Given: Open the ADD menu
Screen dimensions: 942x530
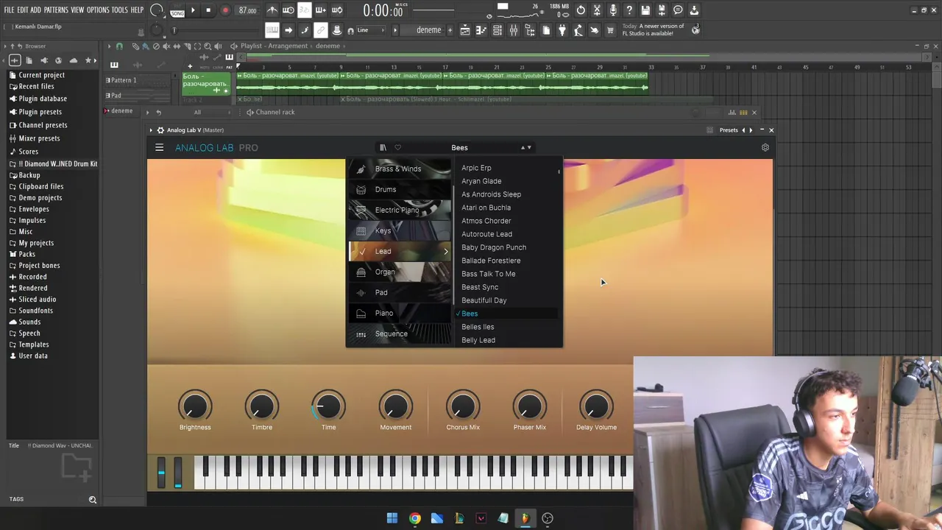Looking at the screenshot, I should 35,10.
